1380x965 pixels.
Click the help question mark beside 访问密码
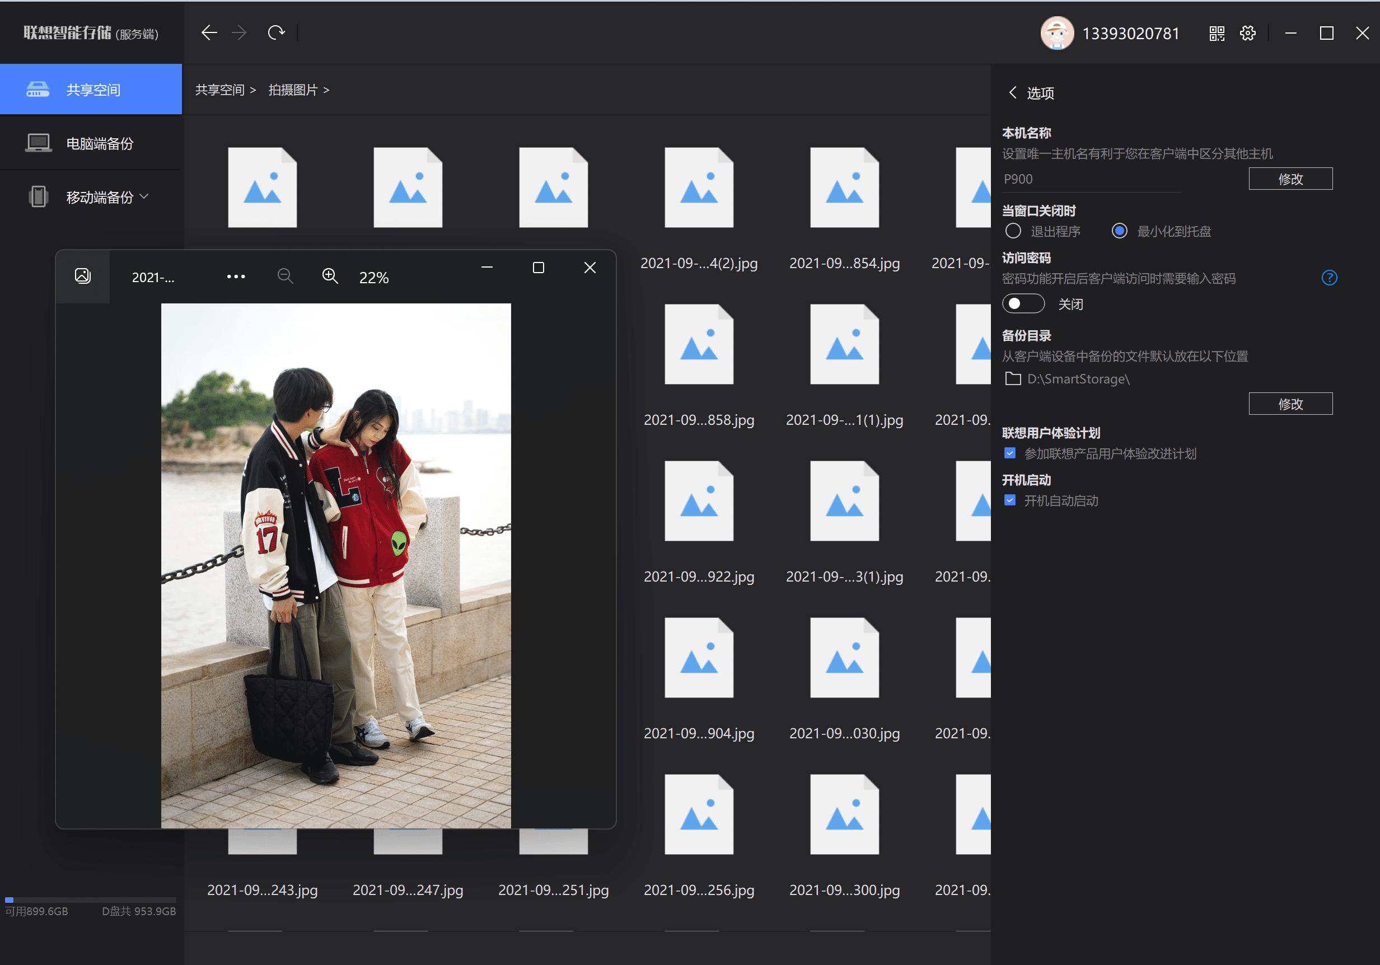coord(1329,278)
